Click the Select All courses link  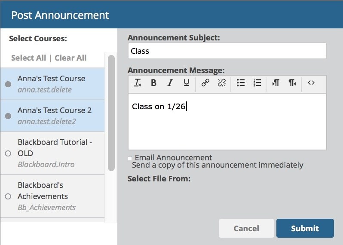click(28, 58)
